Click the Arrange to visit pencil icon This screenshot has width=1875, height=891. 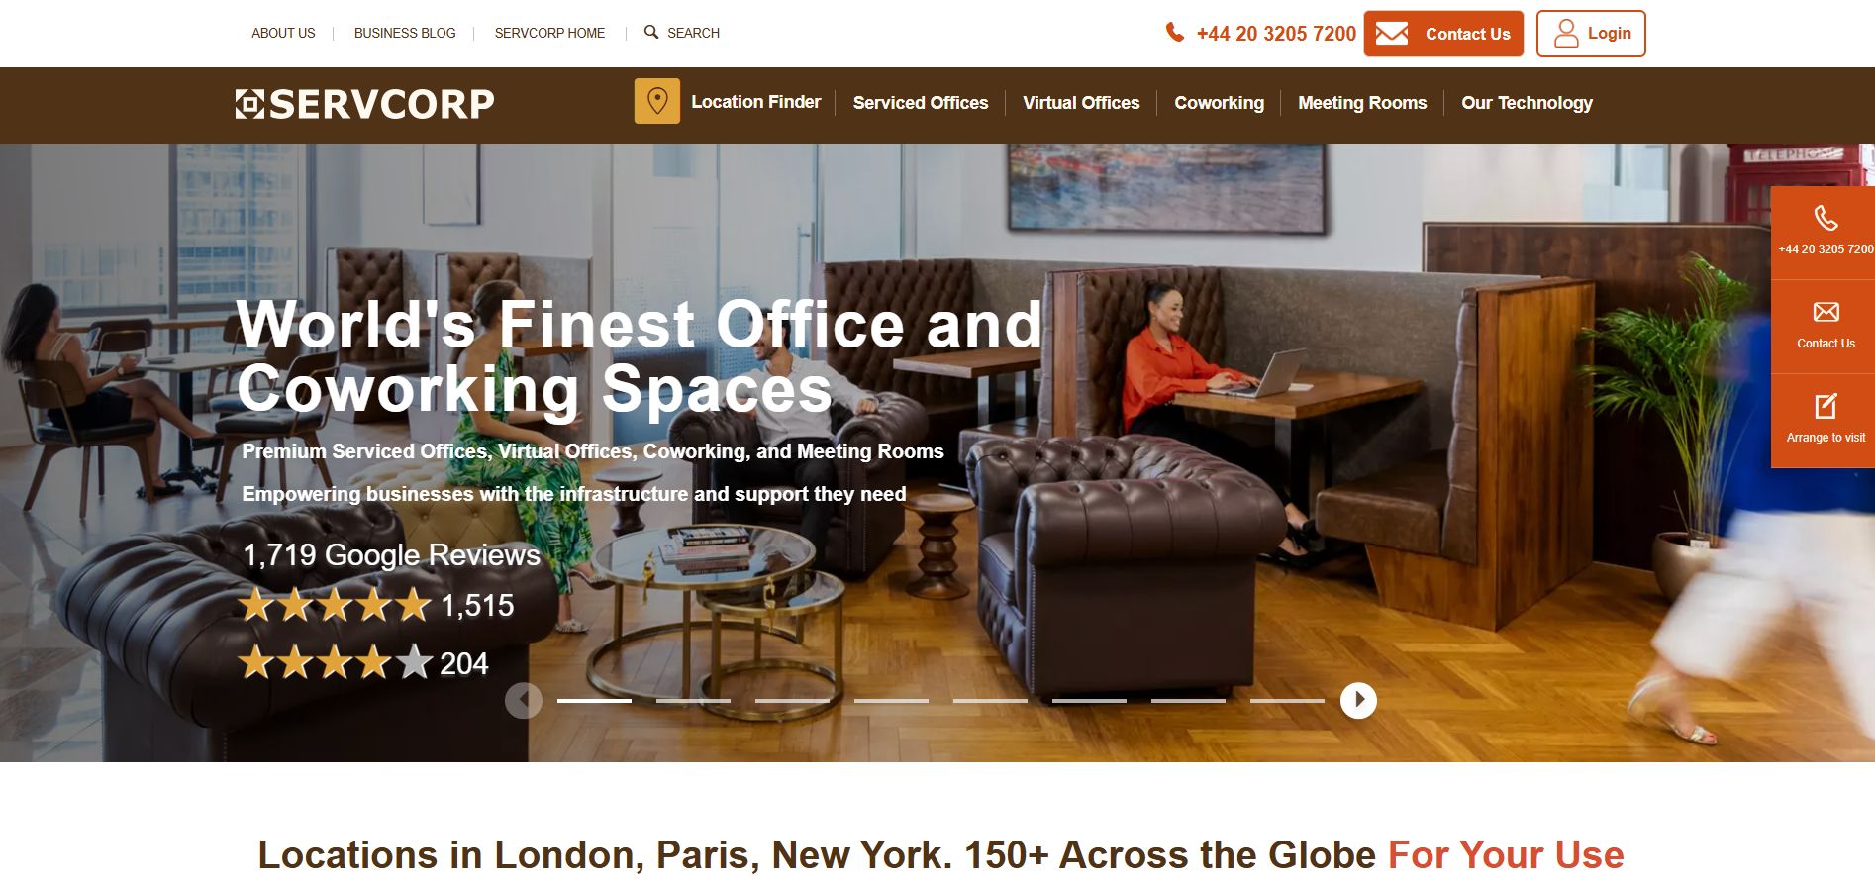click(x=1826, y=406)
